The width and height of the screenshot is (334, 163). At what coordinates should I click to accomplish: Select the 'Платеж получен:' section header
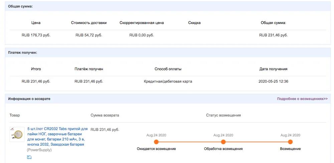pos(23,53)
